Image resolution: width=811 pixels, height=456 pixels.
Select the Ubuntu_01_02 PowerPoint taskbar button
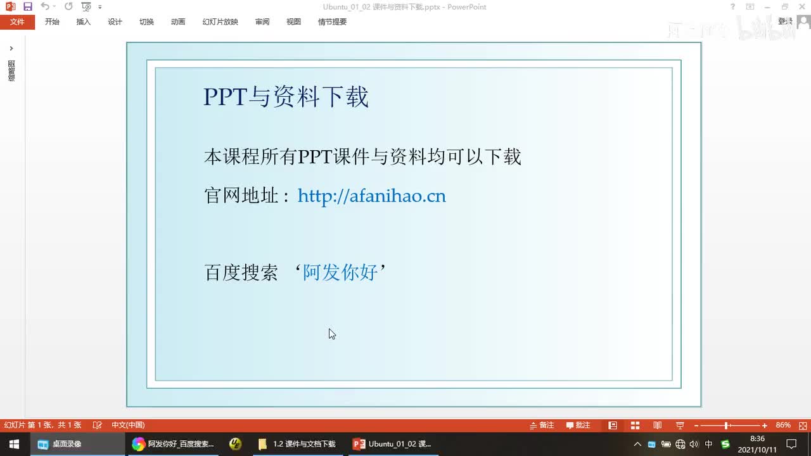(394, 444)
